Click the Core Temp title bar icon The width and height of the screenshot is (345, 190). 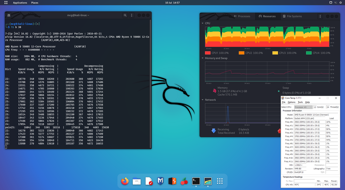point(283,98)
